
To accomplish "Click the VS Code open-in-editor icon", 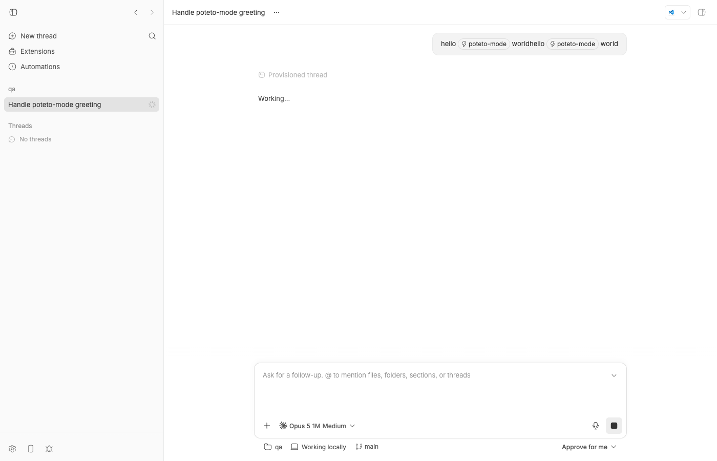I will [x=671, y=12].
